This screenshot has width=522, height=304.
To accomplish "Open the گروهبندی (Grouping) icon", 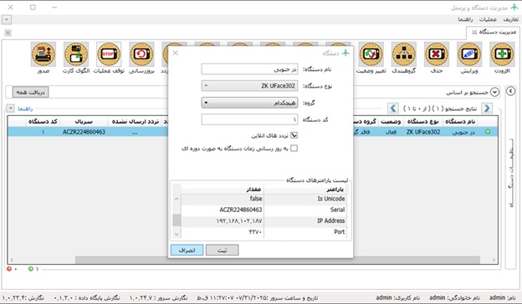I will point(404,54).
